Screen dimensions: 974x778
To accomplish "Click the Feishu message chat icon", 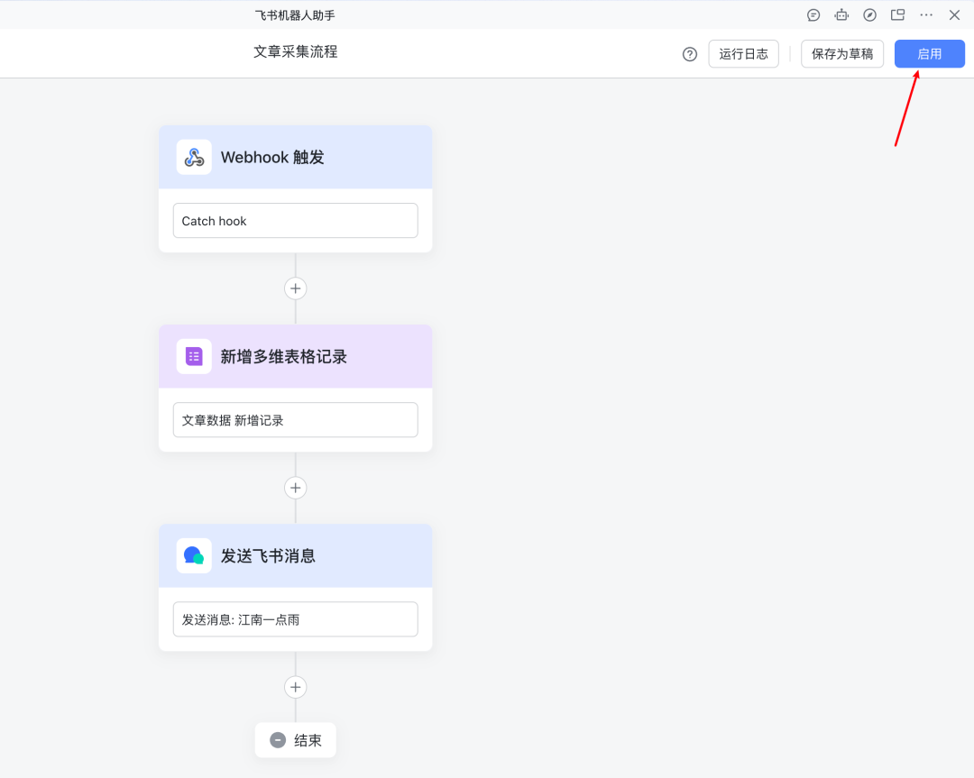I will (x=194, y=555).
